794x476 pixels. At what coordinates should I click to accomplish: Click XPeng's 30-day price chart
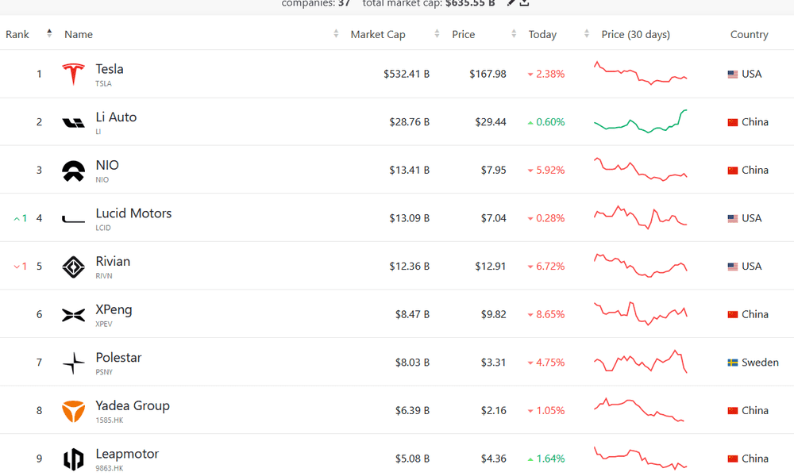pyautogui.click(x=641, y=313)
